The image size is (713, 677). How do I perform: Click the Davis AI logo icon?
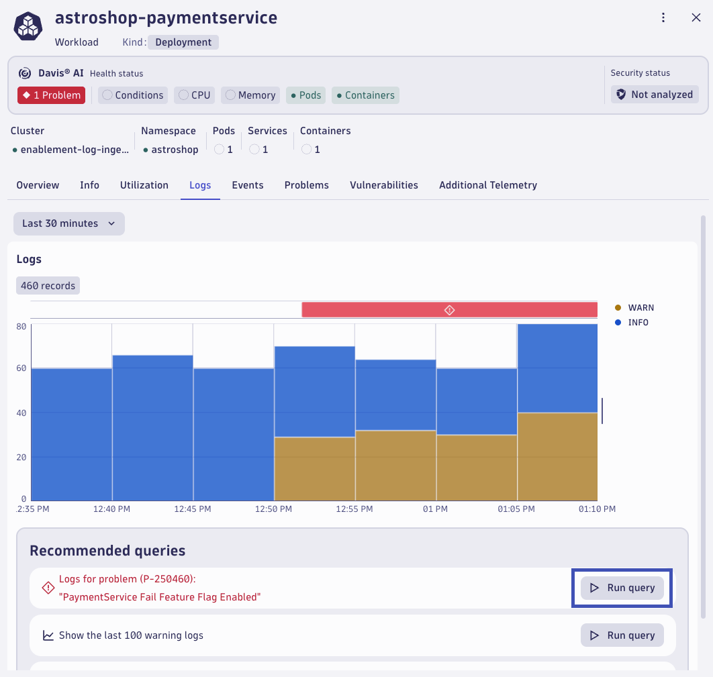pos(25,73)
